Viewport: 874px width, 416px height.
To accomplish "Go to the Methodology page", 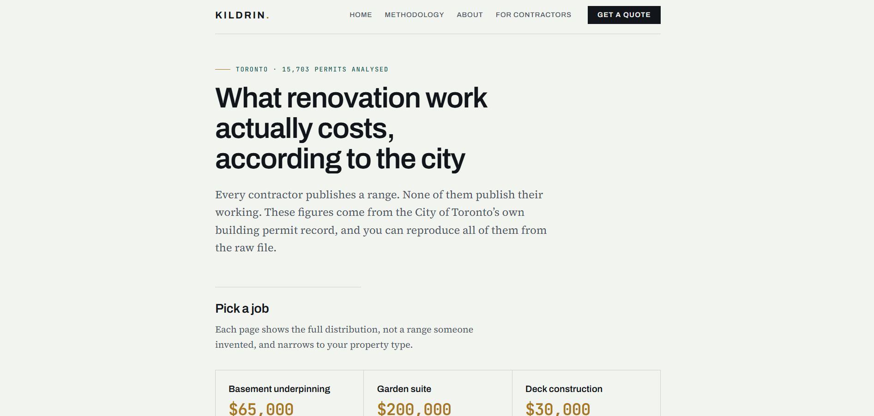I will [414, 15].
